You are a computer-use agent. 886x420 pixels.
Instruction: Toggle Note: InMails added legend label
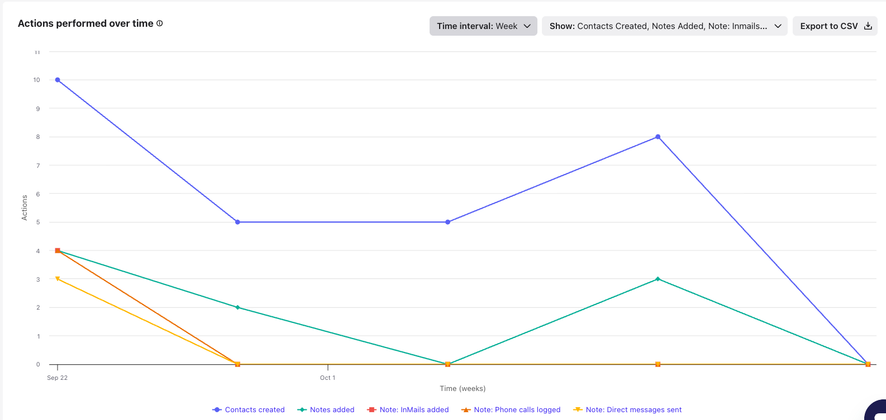coord(414,410)
